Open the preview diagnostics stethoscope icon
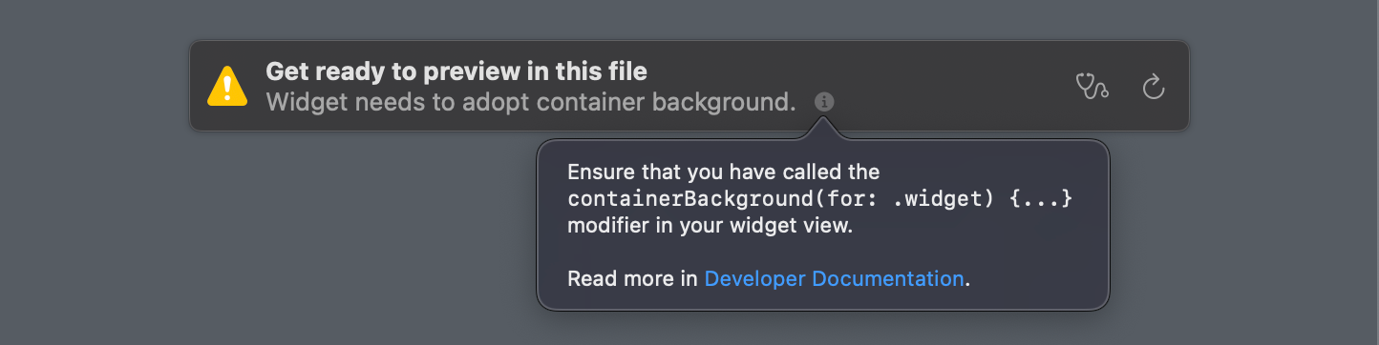 [x=1092, y=86]
